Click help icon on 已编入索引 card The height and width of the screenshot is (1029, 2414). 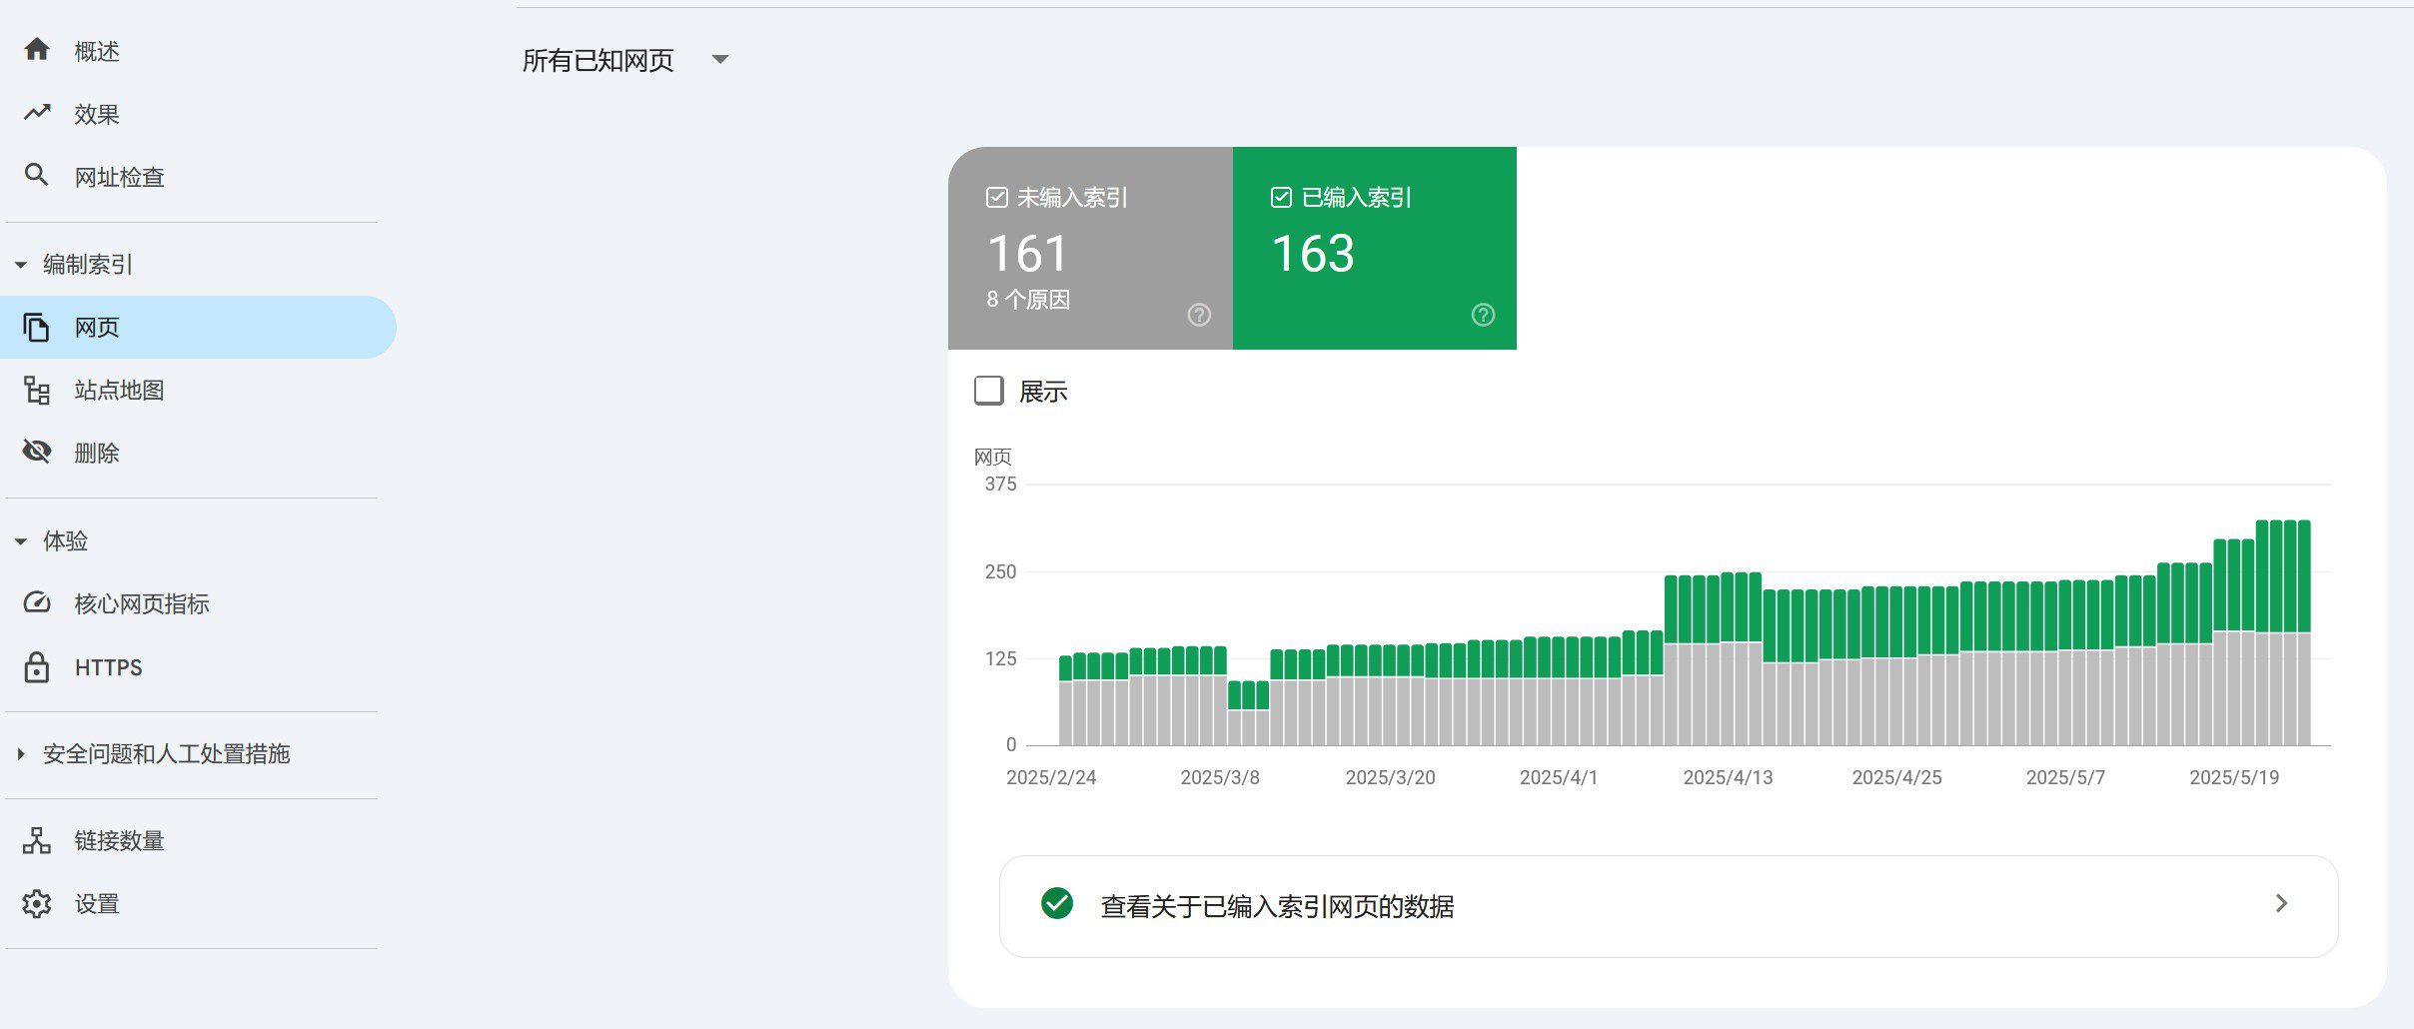click(x=1484, y=315)
